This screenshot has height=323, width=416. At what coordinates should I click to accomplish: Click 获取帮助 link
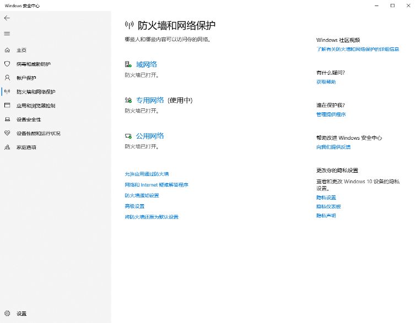[x=326, y=82]
